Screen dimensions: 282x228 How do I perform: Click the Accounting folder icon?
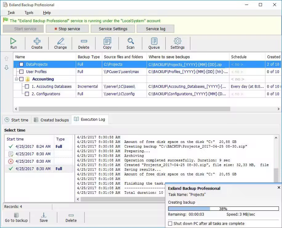pyautogui.click(x=27, y=79)
